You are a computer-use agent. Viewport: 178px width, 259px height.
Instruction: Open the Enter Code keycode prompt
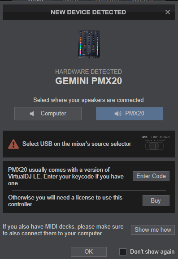coord(151,176)
